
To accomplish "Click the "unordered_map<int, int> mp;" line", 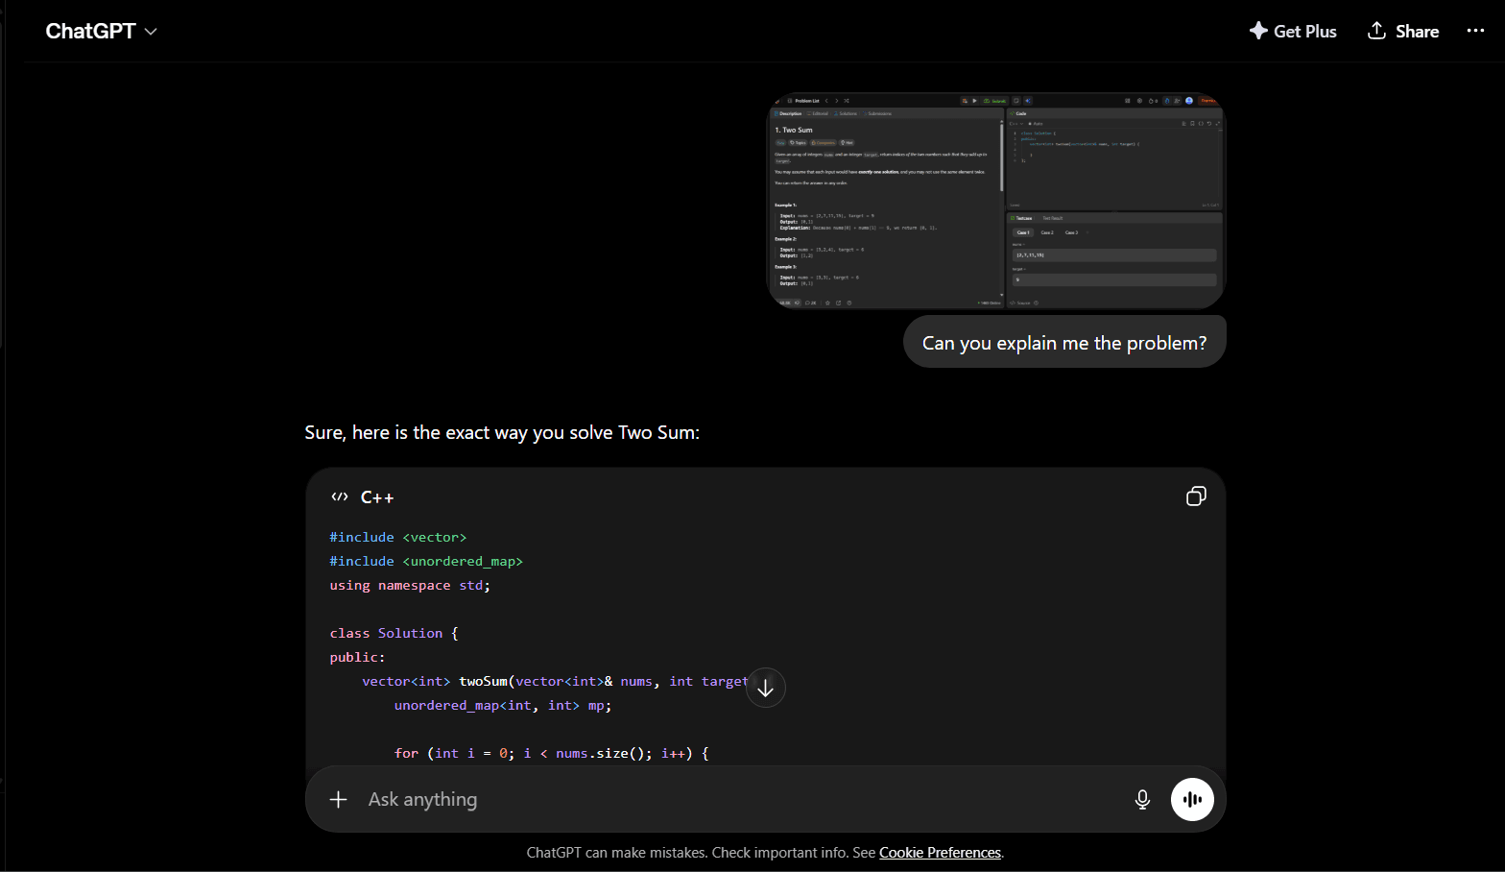I will pos(503,705).
